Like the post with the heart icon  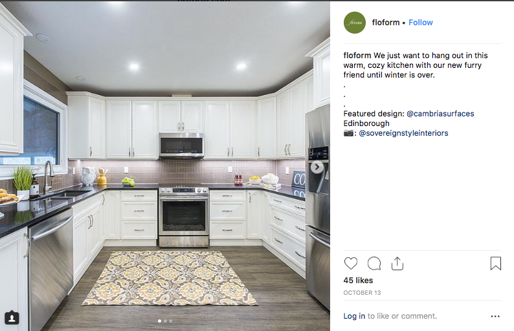point(351,263)
